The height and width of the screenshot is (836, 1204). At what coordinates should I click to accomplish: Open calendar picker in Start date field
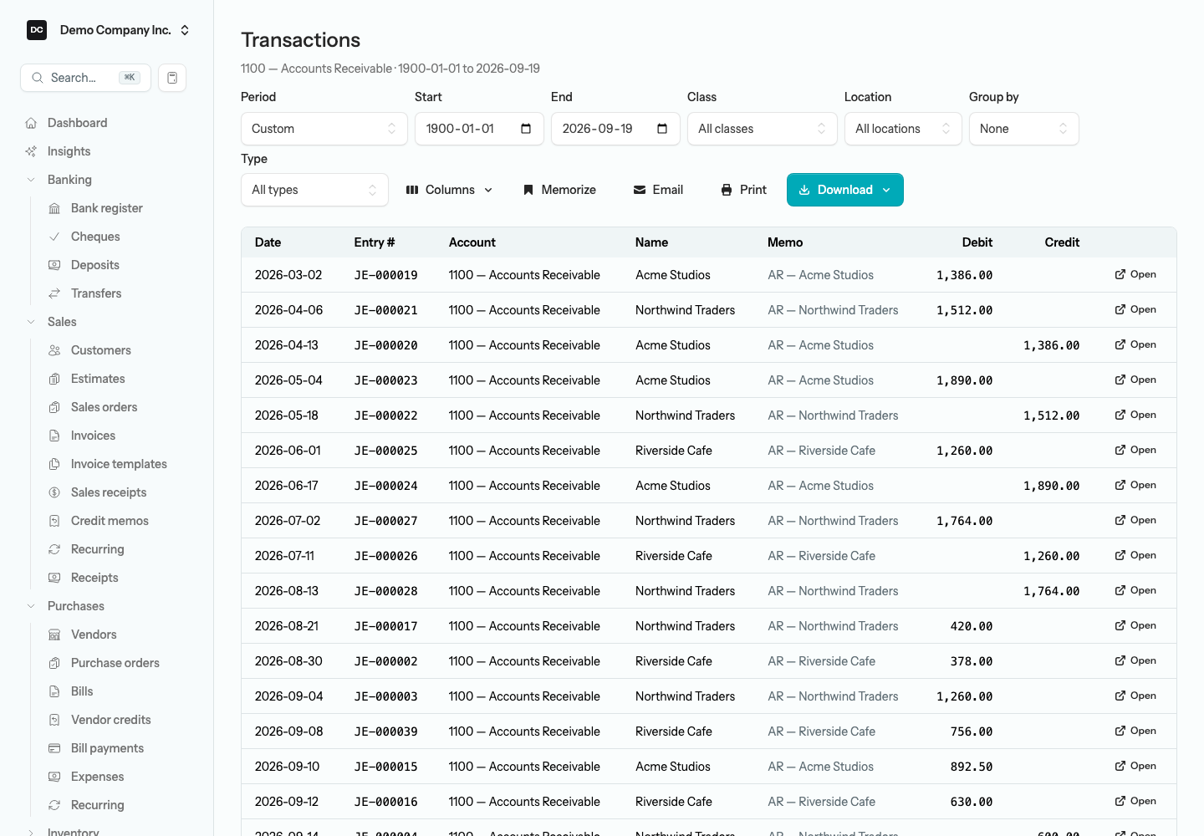tap(526, 129)
